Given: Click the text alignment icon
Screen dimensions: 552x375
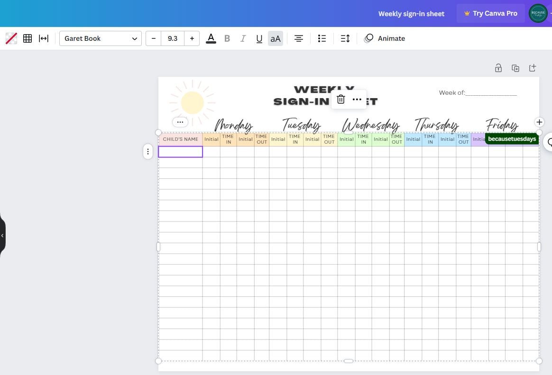Looking at the screenshot, I should tap(298, 38).
